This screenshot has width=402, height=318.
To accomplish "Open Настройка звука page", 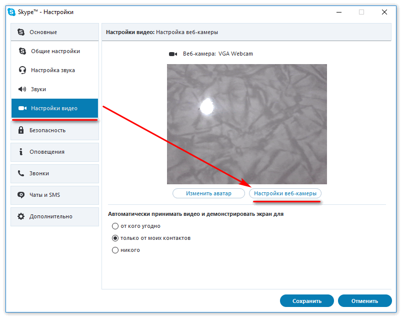I will 54,70.
